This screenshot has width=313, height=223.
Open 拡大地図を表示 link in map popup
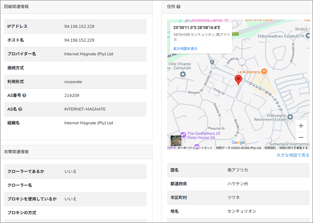[x=185, y=49]
